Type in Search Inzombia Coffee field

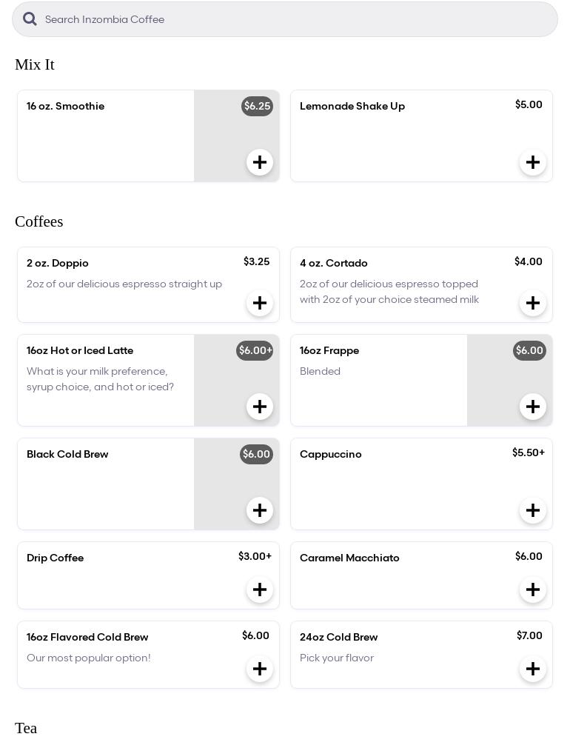296,19
